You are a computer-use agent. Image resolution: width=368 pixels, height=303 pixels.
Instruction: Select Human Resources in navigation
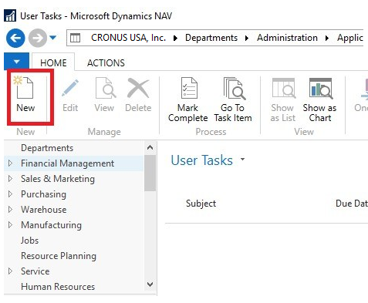pos(58,287)
